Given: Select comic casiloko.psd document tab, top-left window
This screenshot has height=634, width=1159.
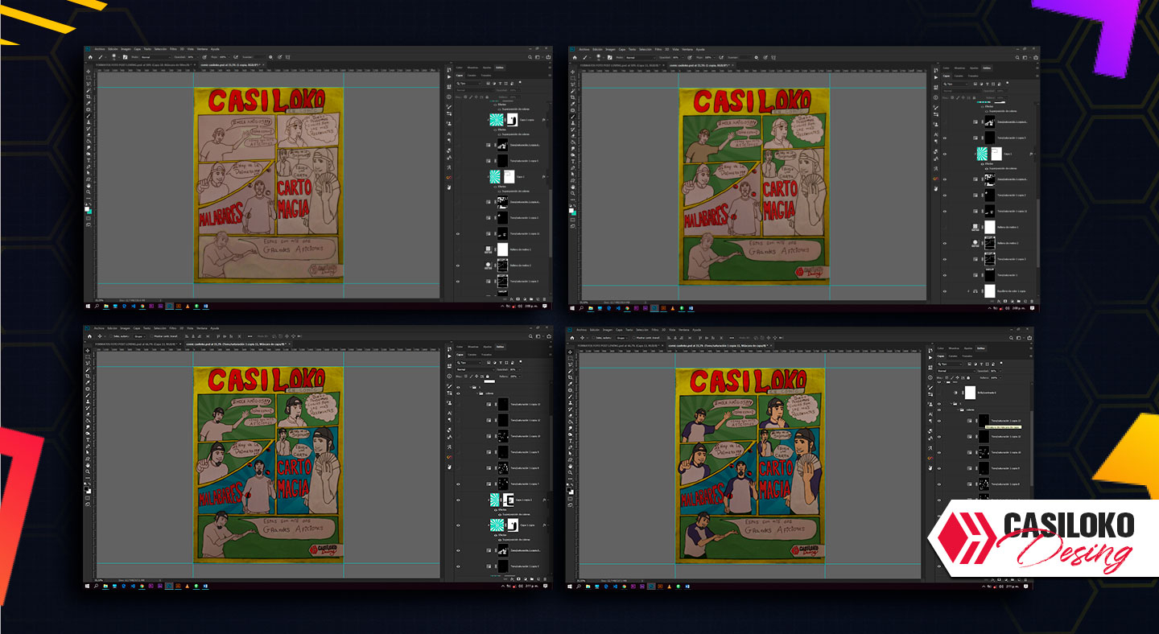Looking at the screenshot, I should click(229, 65).
